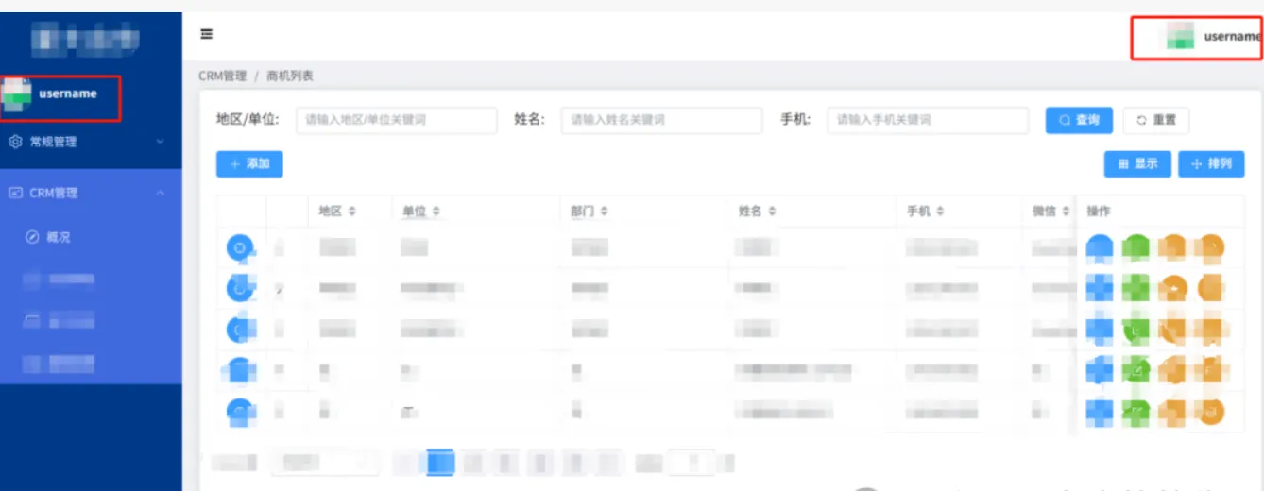Click CRM管理 in the breadcrumb
Screen dimensions: 1264x491
pyautogui.click(x=222, y=76)
